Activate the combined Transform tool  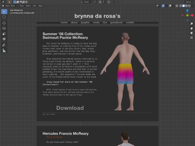4,39
